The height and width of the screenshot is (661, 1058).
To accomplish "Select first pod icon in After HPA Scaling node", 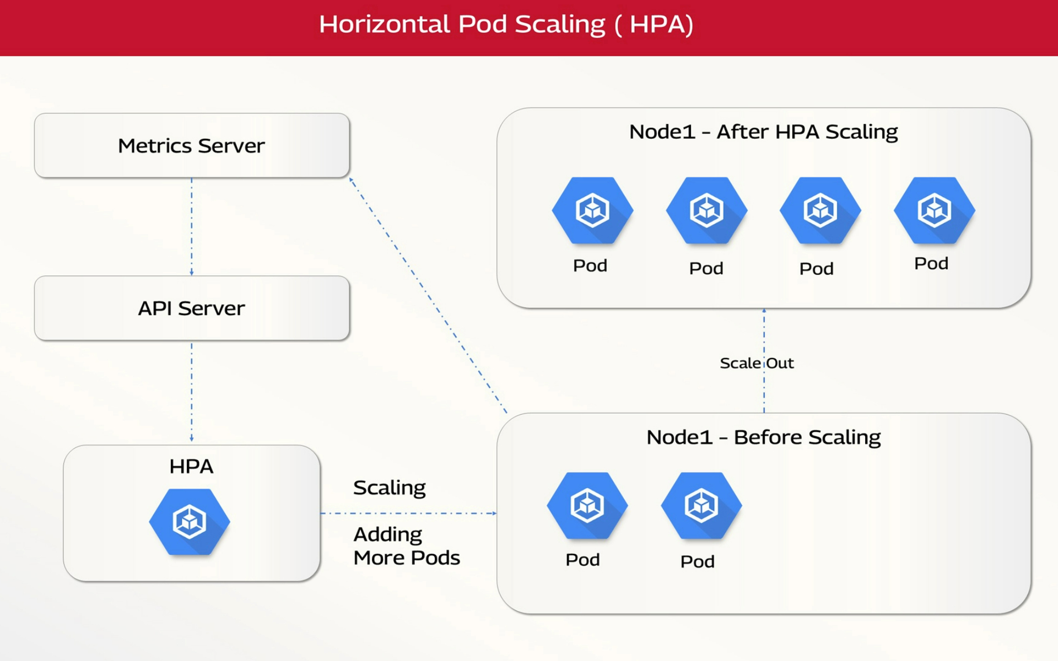I will 592,210.
